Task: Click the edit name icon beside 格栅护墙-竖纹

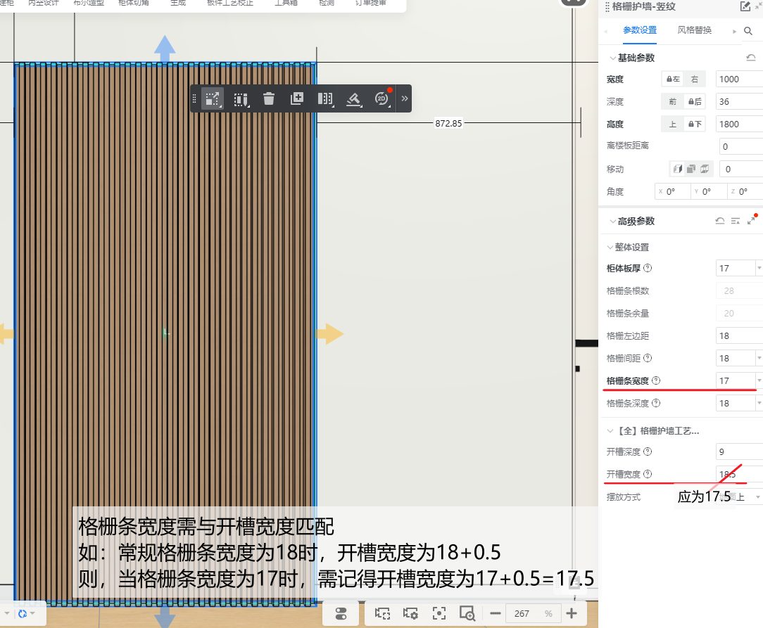Action: pos(745,7)
